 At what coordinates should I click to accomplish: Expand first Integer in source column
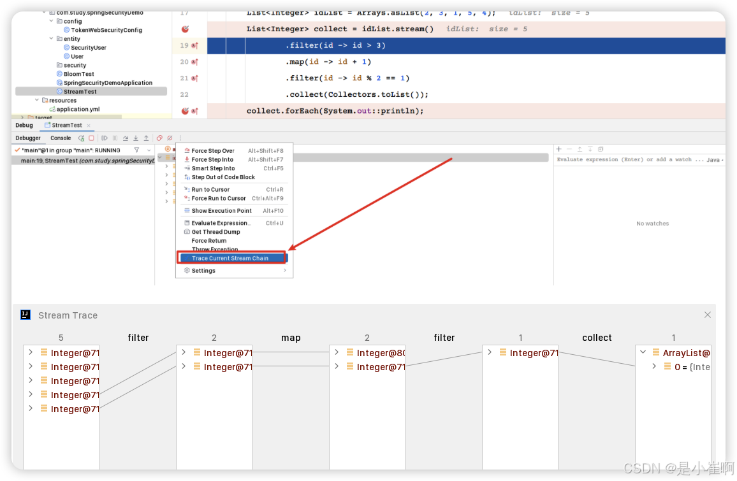[x=31, y=352]
